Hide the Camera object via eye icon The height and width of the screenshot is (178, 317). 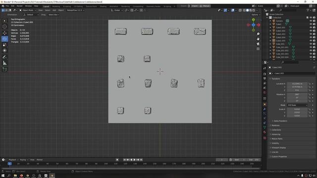click(x=311, y=21)
